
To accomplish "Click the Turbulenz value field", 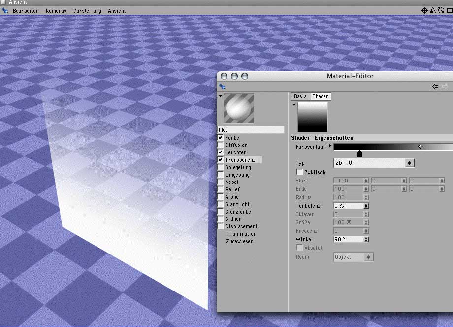I will pos(349,206).
